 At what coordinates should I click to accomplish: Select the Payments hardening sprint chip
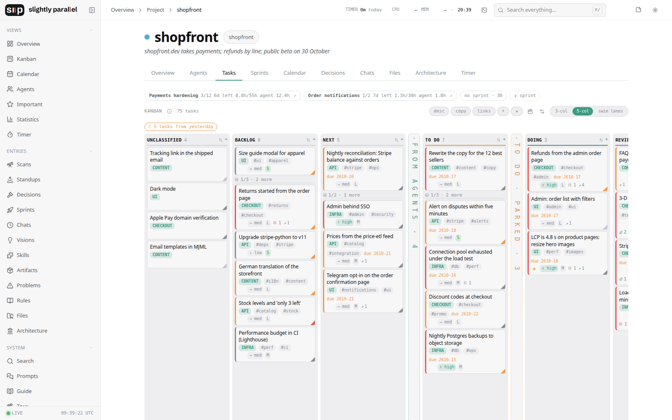[223, 96]
